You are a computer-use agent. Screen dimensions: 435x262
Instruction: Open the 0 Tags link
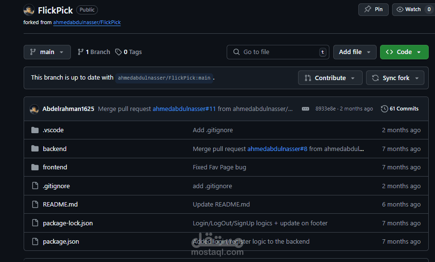coord(128,52)
